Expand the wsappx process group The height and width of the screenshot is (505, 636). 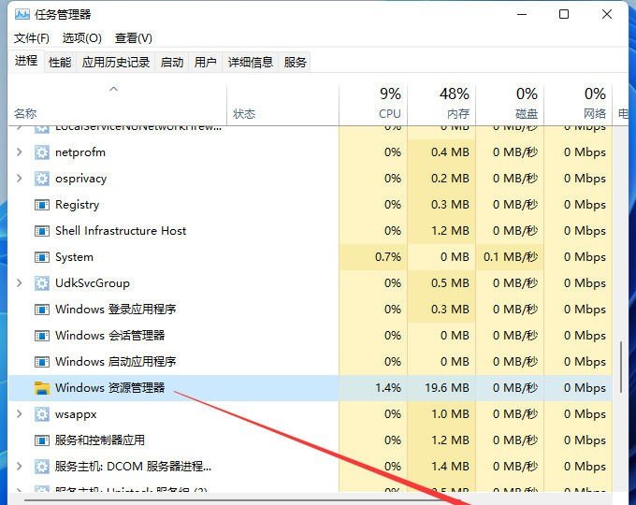click(19, 413)
